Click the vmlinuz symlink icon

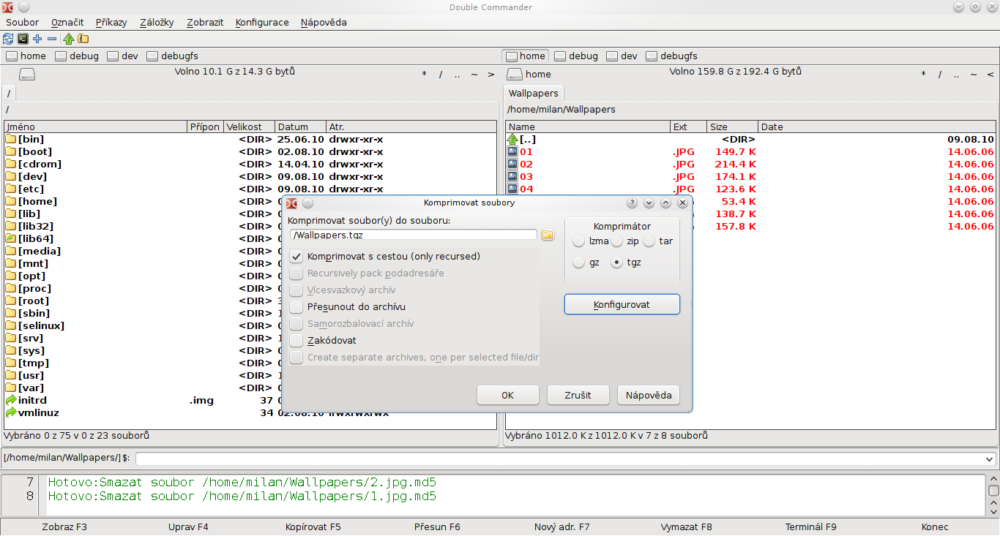click(x=10, y=412)
